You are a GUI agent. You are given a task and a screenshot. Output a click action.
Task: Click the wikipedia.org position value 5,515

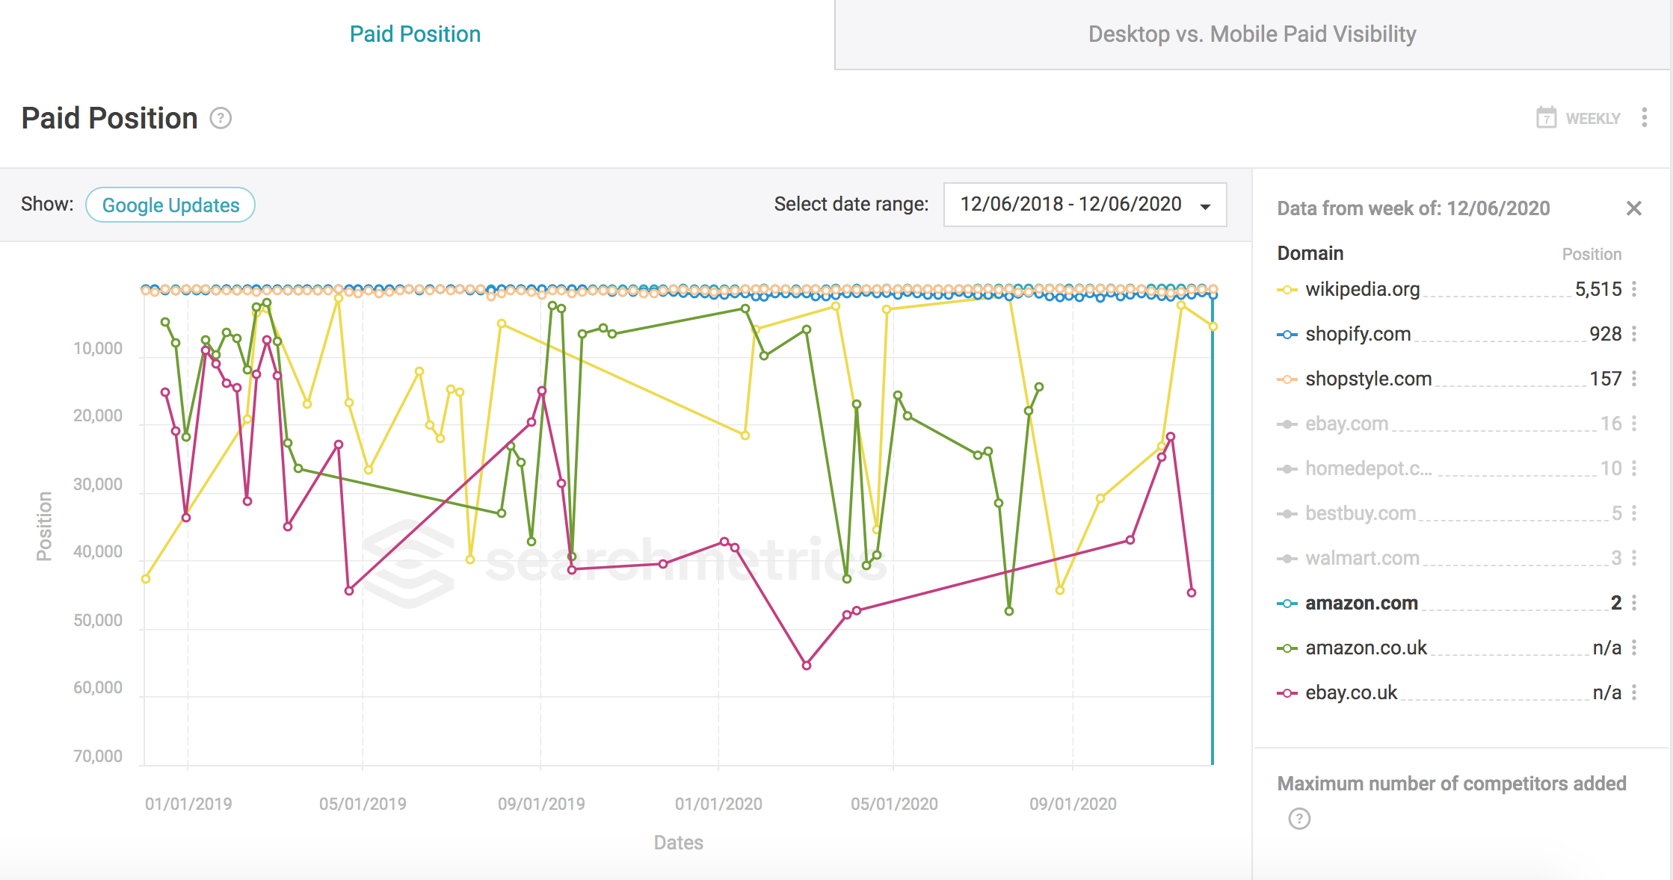(1598, 289)
